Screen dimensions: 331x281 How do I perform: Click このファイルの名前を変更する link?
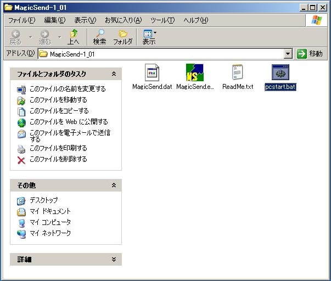(x=68, y=89)
